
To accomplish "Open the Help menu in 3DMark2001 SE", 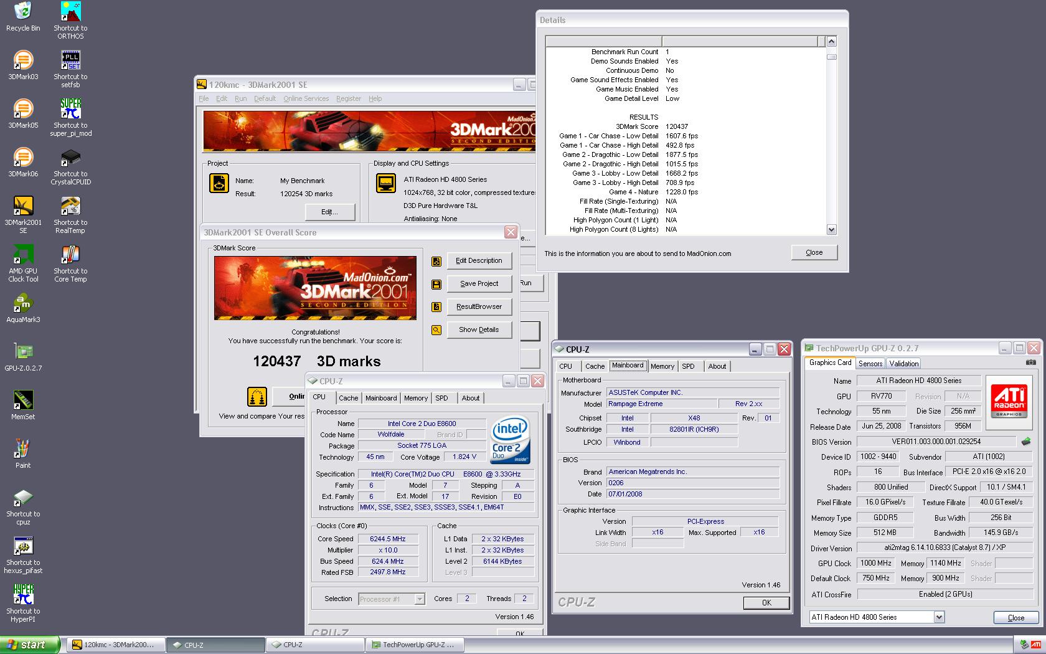I will pyautogui.click(x=375, y=98).
